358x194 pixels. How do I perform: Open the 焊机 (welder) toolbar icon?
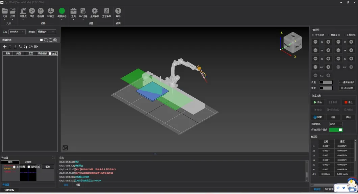(32, 13)
